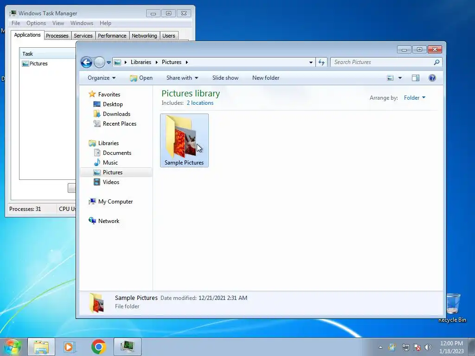Select the Recycle Bin desktop icon
Image resolution: width=475 pixels, height=356 pixels.
[x=453, y=308]
